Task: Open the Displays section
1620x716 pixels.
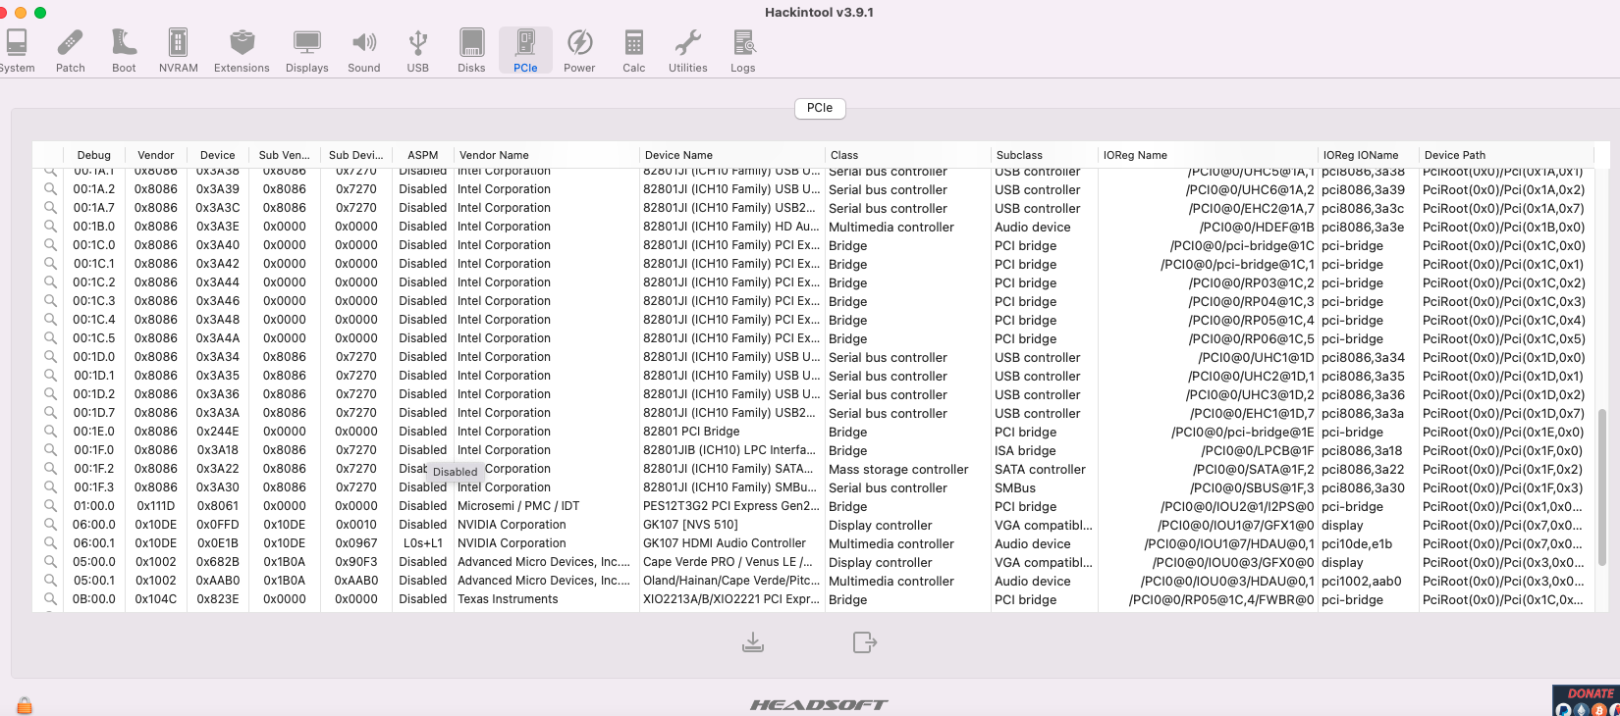Action: (x=307, y=51)
